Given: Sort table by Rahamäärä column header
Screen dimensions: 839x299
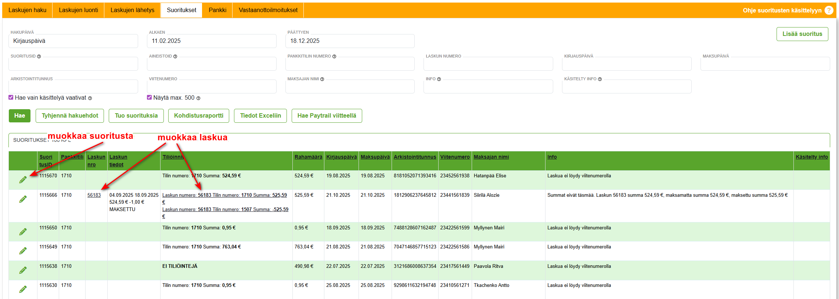Looking at the screenshot, I should (308, 157).
